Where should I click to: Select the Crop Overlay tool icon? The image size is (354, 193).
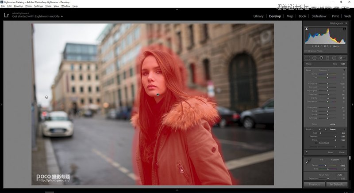[308, 58]
